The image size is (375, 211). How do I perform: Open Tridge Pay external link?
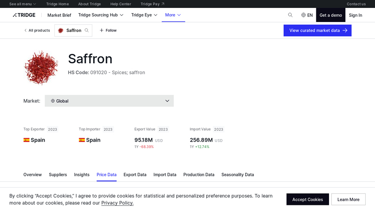(152, 4)
